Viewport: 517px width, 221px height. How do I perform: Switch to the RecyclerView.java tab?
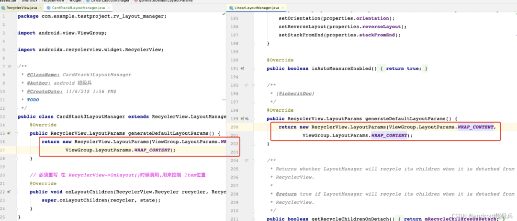(x=21, y=7)
